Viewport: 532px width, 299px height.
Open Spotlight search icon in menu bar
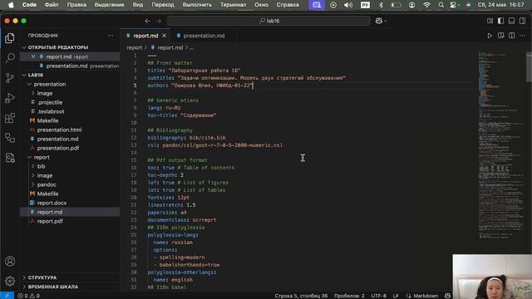click(x=441, y=5)
